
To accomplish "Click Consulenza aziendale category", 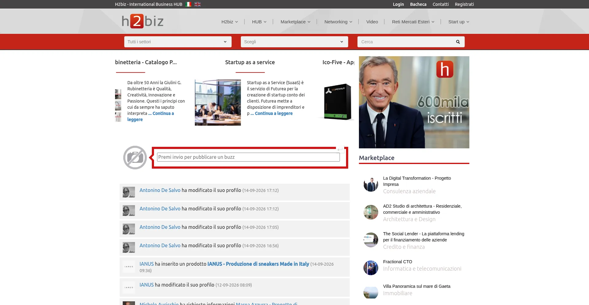I will [409, 191].
